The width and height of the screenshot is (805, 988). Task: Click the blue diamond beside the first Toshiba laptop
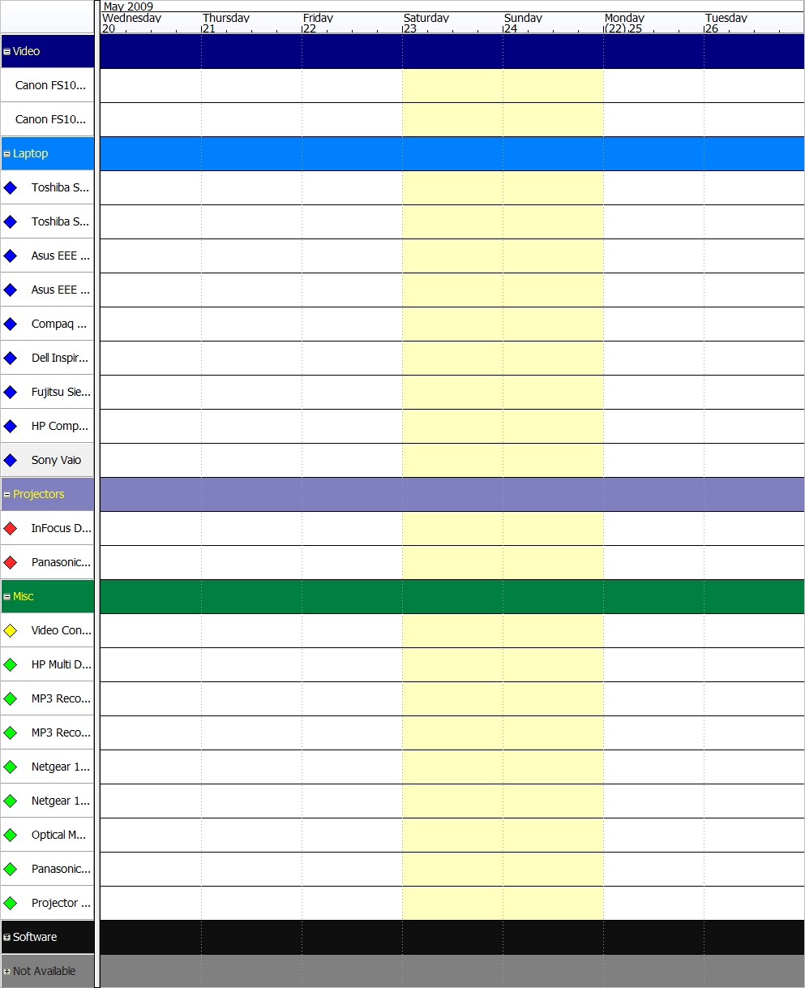point(11,187)
